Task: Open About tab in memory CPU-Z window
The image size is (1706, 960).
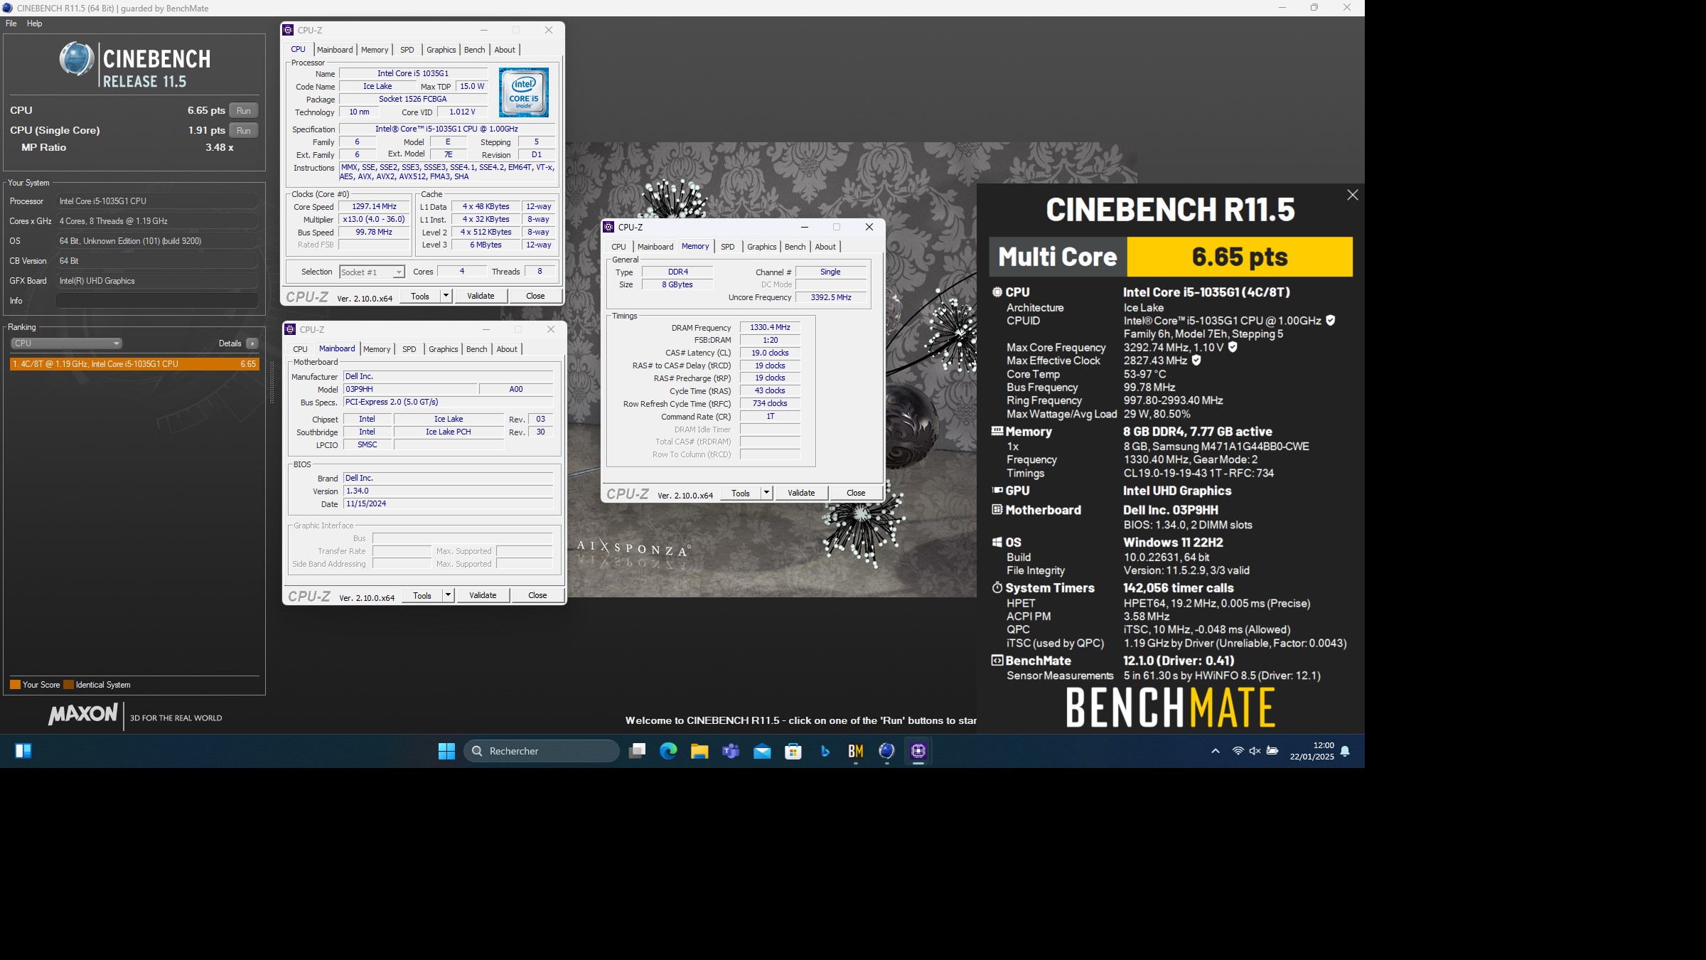Action: (825, 247)
